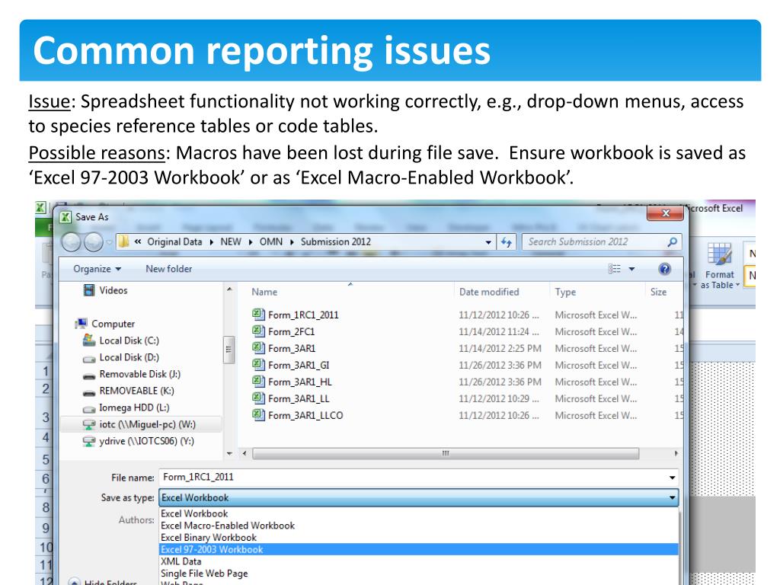Click the folder icon in address bar
The height and width of the screenshot is (585, 780).
(124, 241)
